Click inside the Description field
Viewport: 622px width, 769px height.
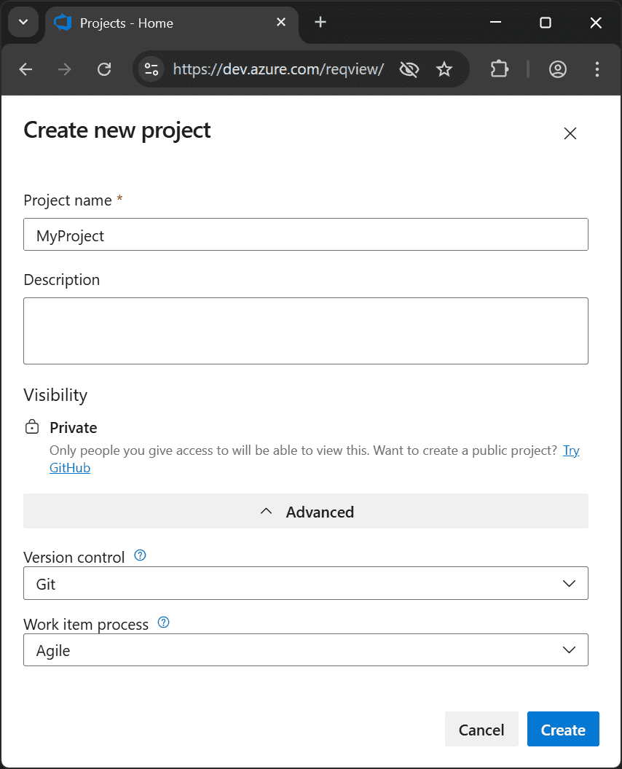306,330
